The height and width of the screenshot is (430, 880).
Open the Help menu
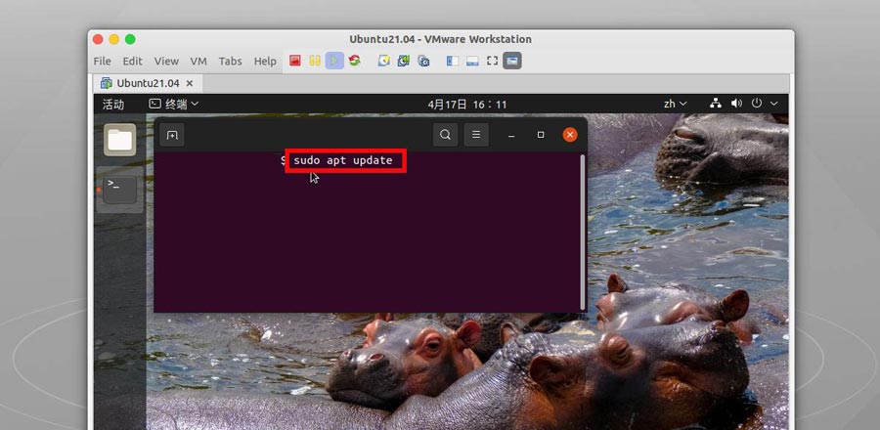[265, 62]
